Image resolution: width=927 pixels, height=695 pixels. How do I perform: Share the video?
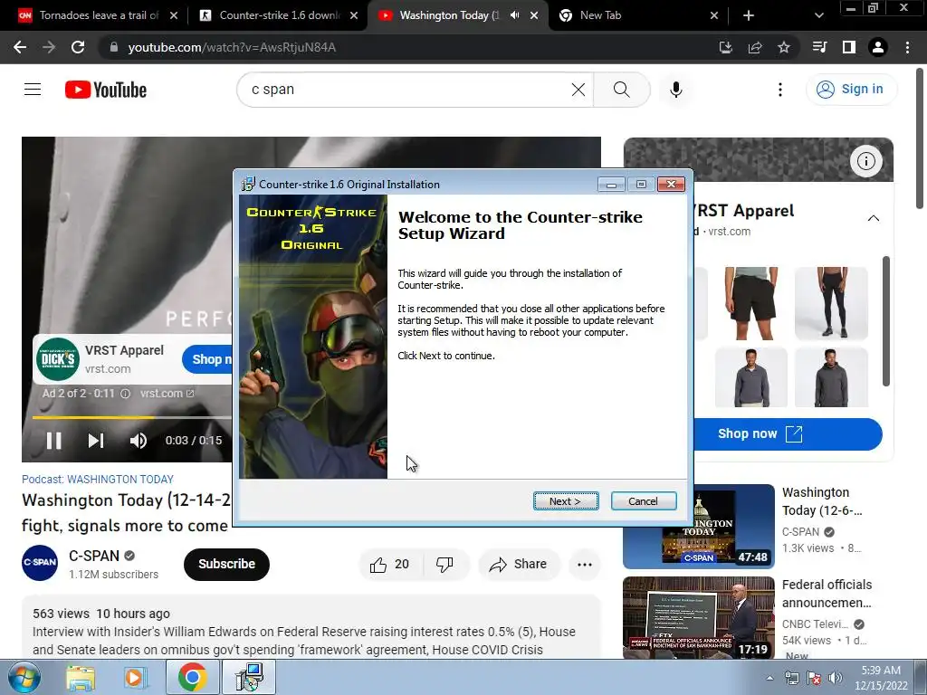pos(518,565)
